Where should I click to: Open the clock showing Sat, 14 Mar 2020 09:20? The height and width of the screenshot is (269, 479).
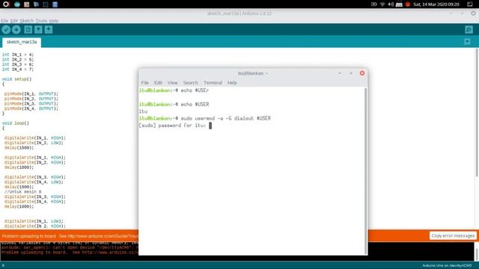click(436, 4)
